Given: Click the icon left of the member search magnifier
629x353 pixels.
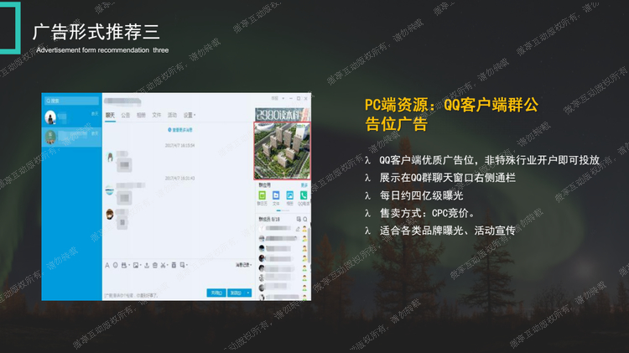Looking at the screenshot, I should (299, 219).
